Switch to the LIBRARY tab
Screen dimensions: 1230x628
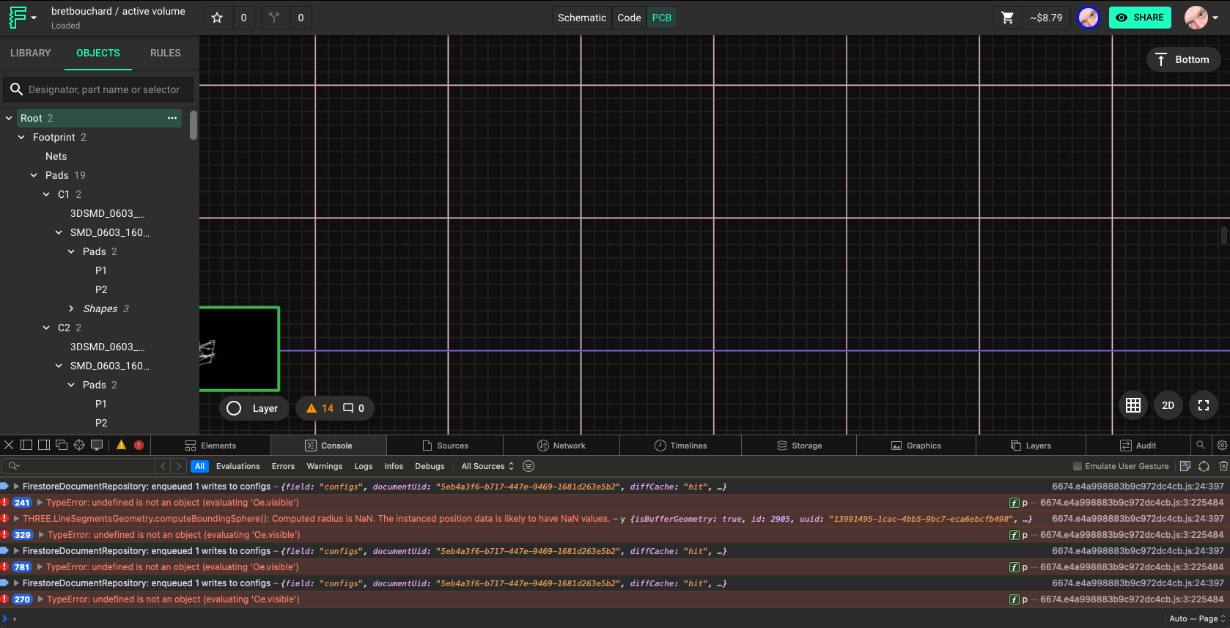point(31,53)
